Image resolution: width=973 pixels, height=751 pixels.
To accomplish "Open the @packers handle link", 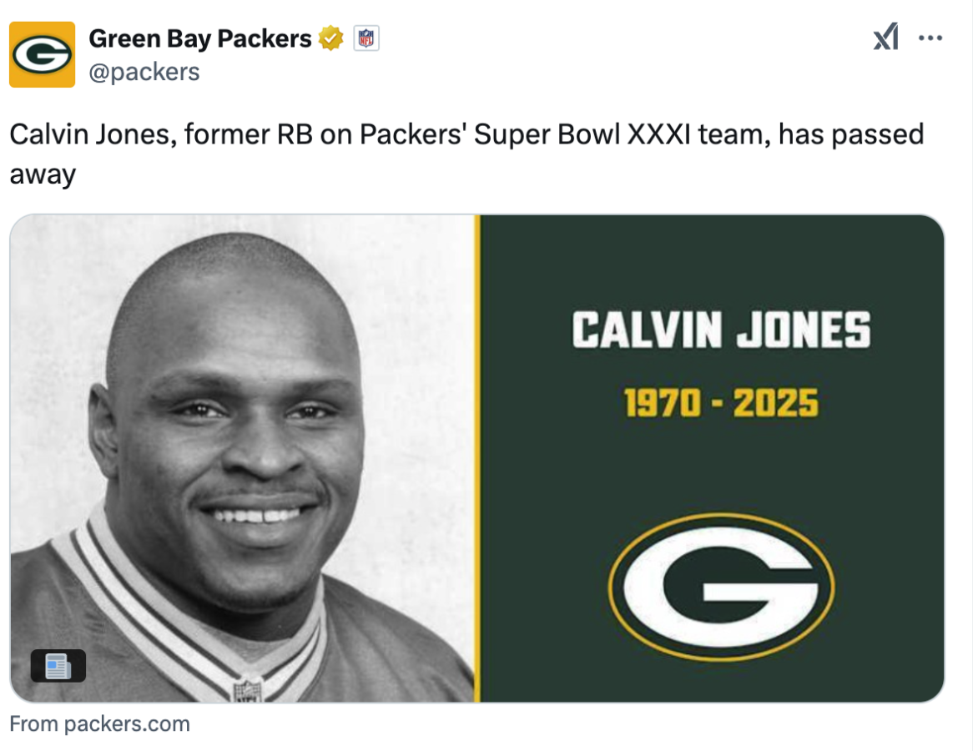I will (144, 73).
